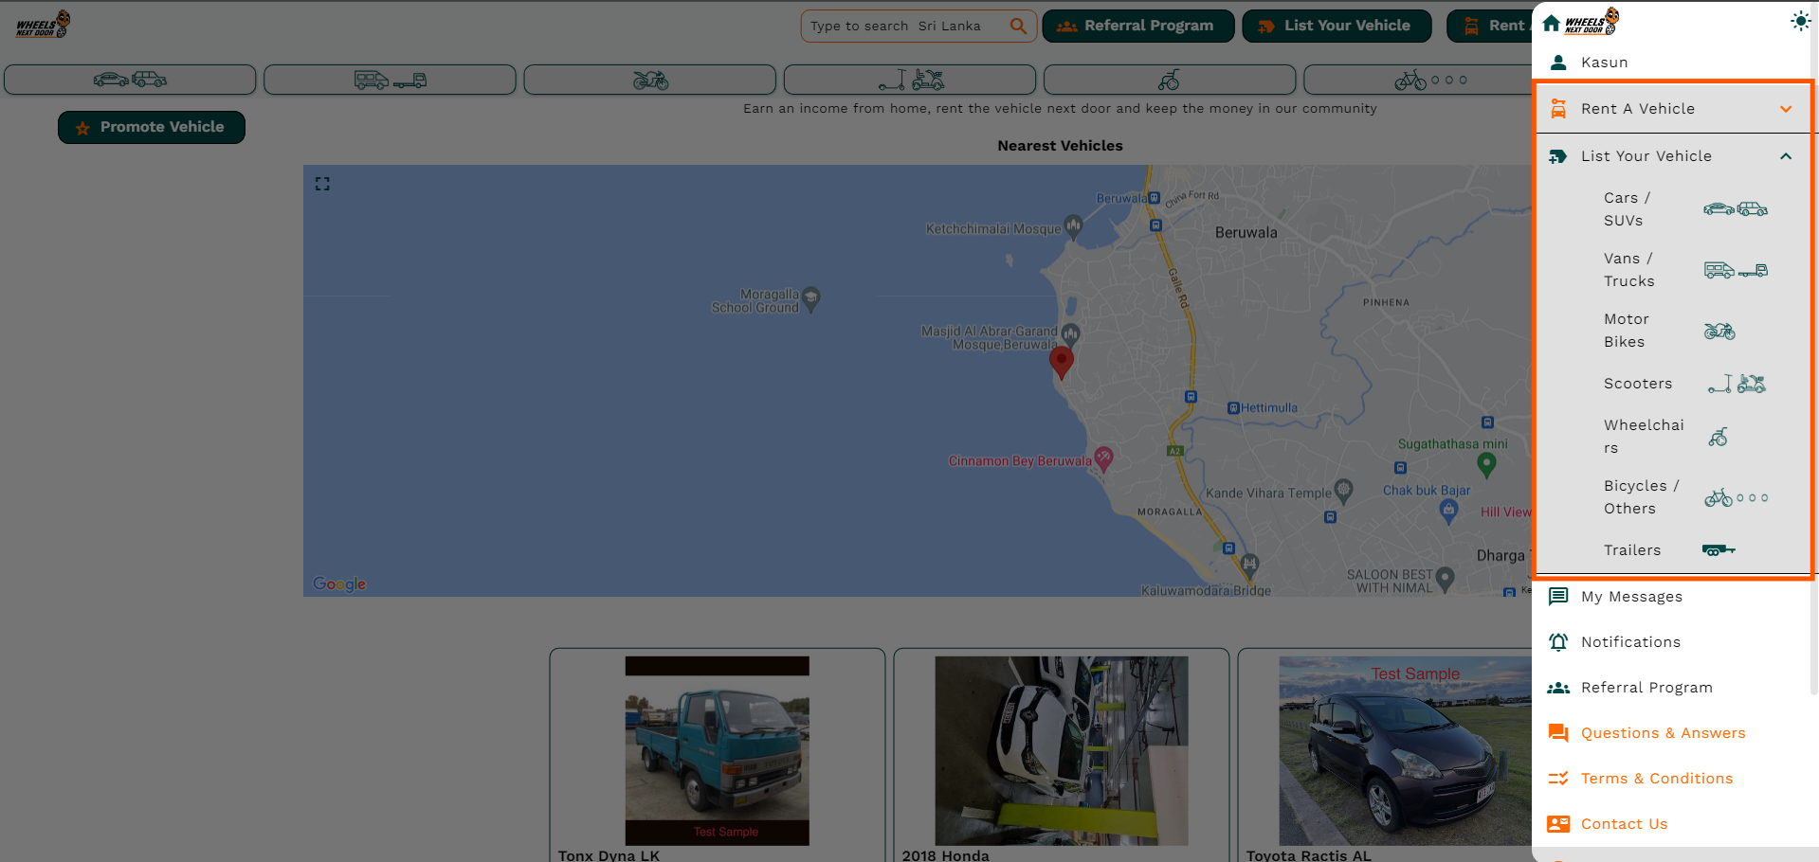The height and width of the screenshot is (862, 1819).
Task: Click the Wheelchairs icon in sidebar
Action: pyautogui.click(x=1718, y=437)
